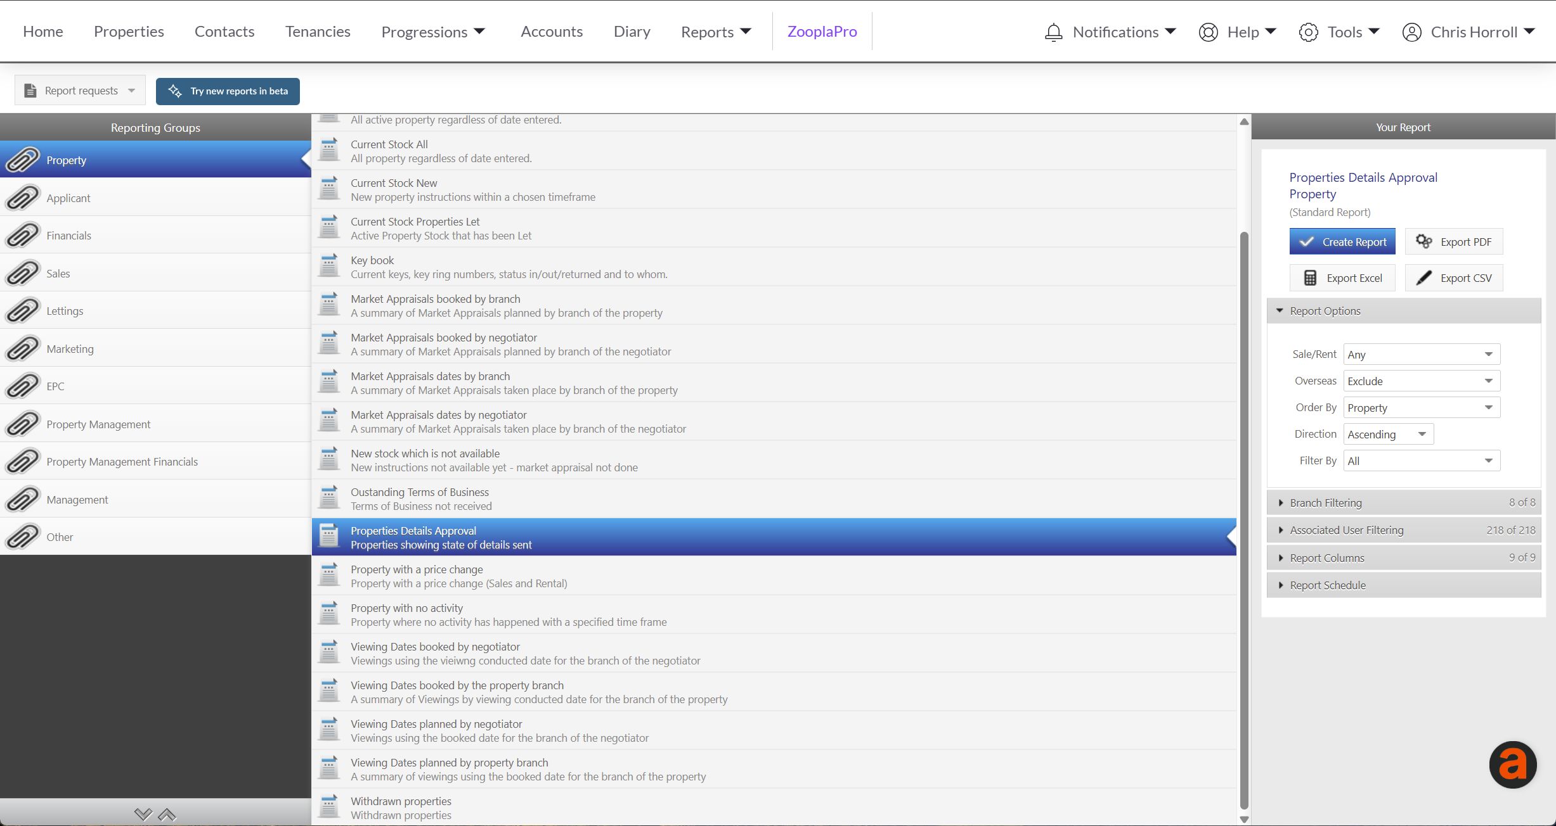Click the double down chevron icon

[143, 814]
